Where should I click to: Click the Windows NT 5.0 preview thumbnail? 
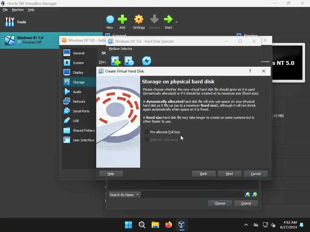287,63
